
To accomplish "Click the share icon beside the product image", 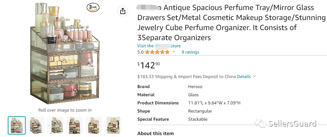I will coord(122,11).
